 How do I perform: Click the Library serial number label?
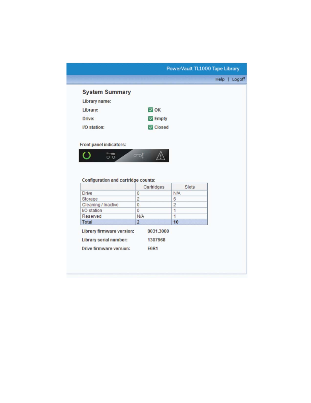pyautogui.click(x=105, y=240)
